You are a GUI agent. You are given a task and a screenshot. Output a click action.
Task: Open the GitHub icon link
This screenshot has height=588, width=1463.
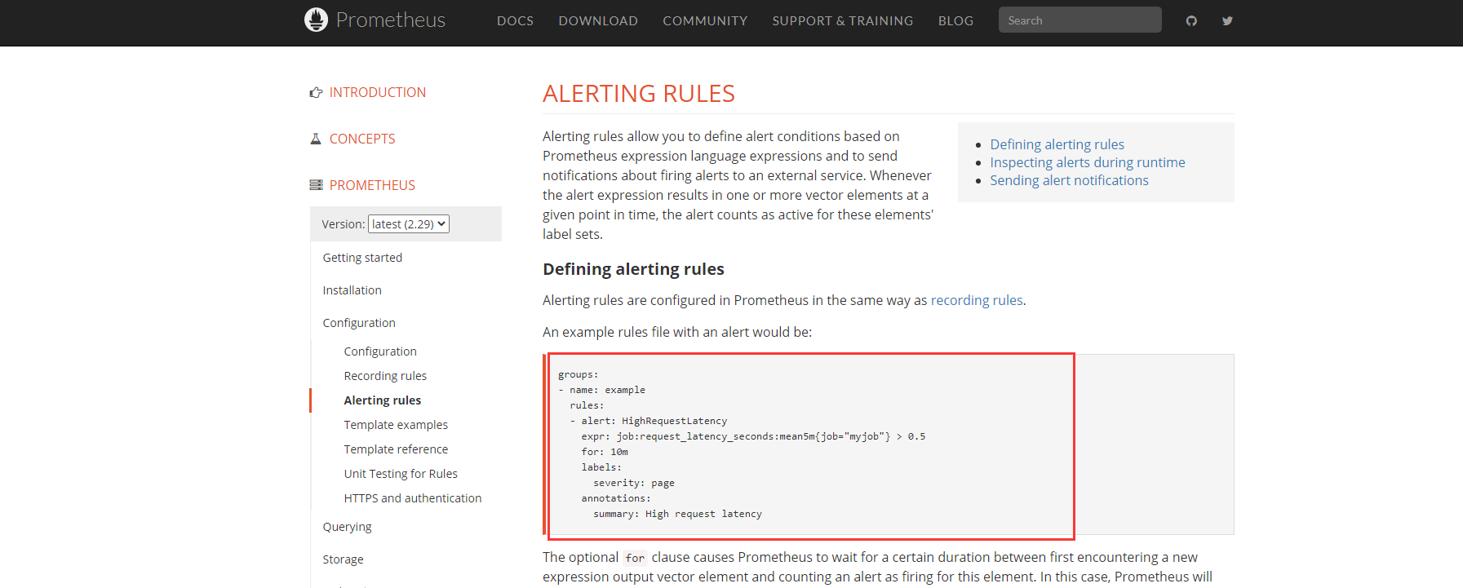pyautogui.click(x=1191, y=20)
